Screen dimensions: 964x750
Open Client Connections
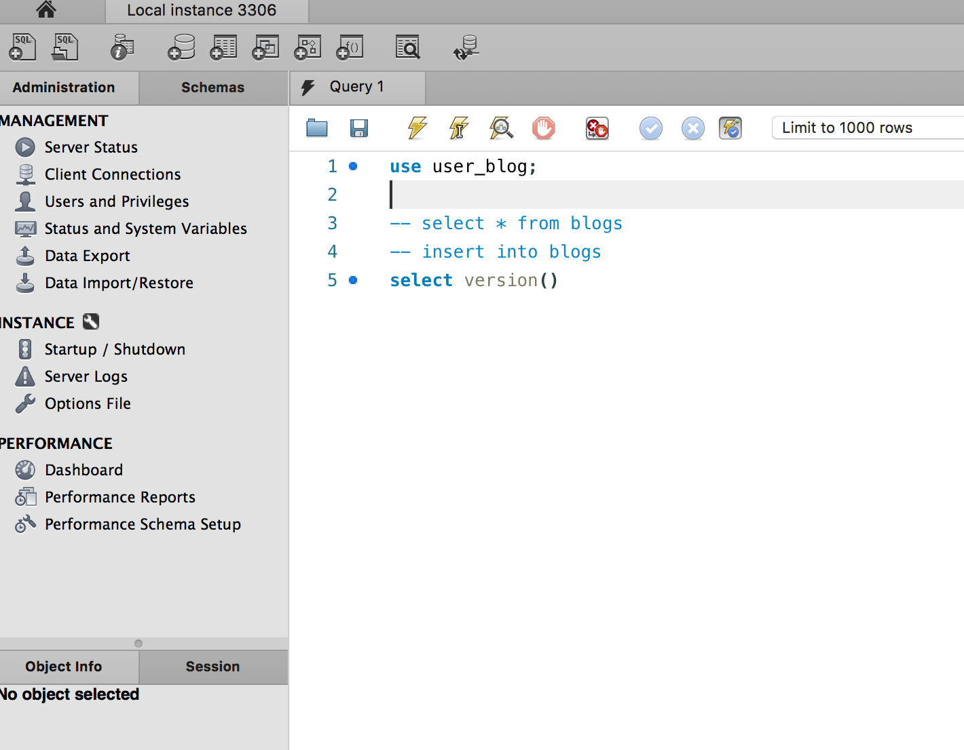coord(113,174)
